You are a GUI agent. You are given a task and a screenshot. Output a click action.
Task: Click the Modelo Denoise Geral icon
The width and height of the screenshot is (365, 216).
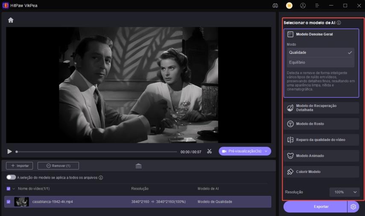[x=290, y=35]
